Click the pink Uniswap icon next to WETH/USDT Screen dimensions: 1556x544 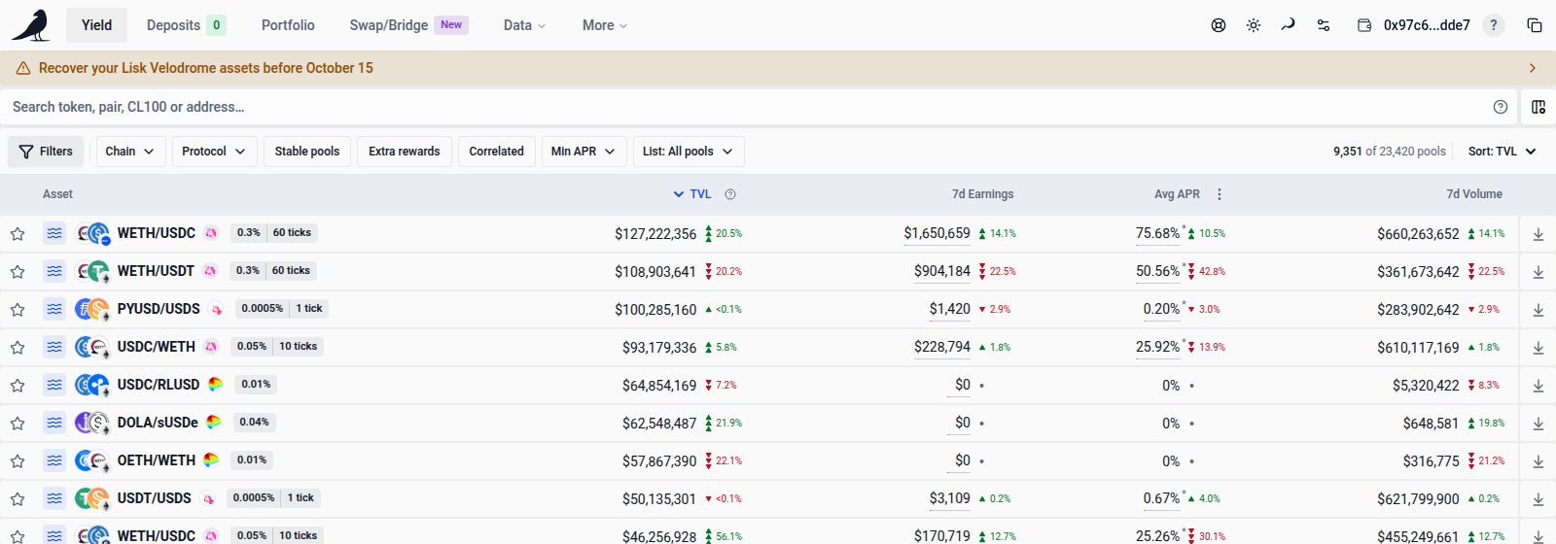pos(210,271)
